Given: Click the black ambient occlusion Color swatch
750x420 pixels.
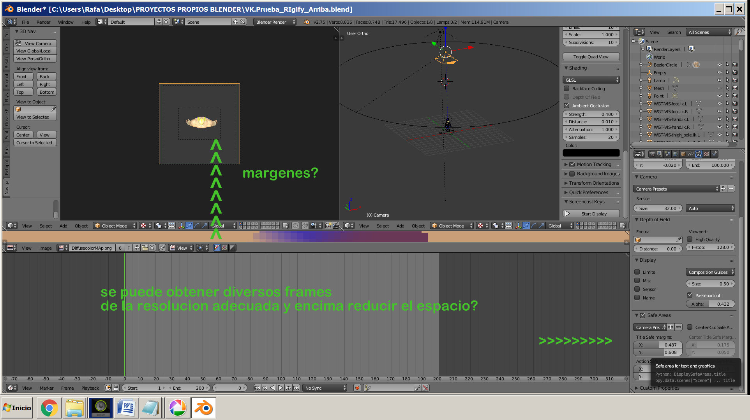Looking at the screenshot, I should click(x=591, y=153).
